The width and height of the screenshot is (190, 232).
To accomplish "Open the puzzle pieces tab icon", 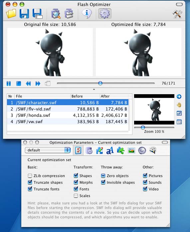I will pos(121,150).
